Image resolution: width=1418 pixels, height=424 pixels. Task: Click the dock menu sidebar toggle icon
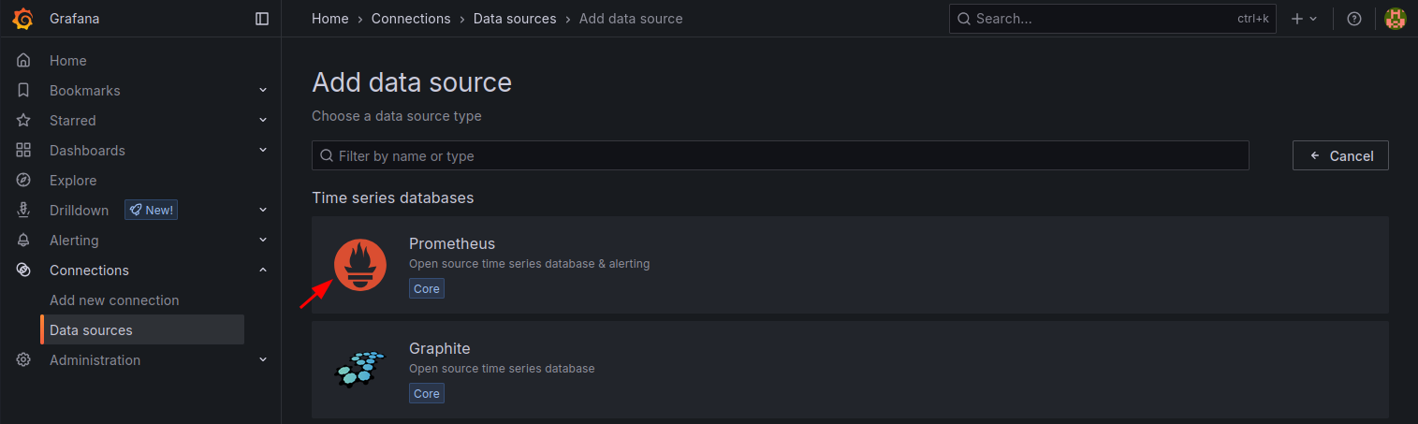pyautogui.click(x=262, y=19)
